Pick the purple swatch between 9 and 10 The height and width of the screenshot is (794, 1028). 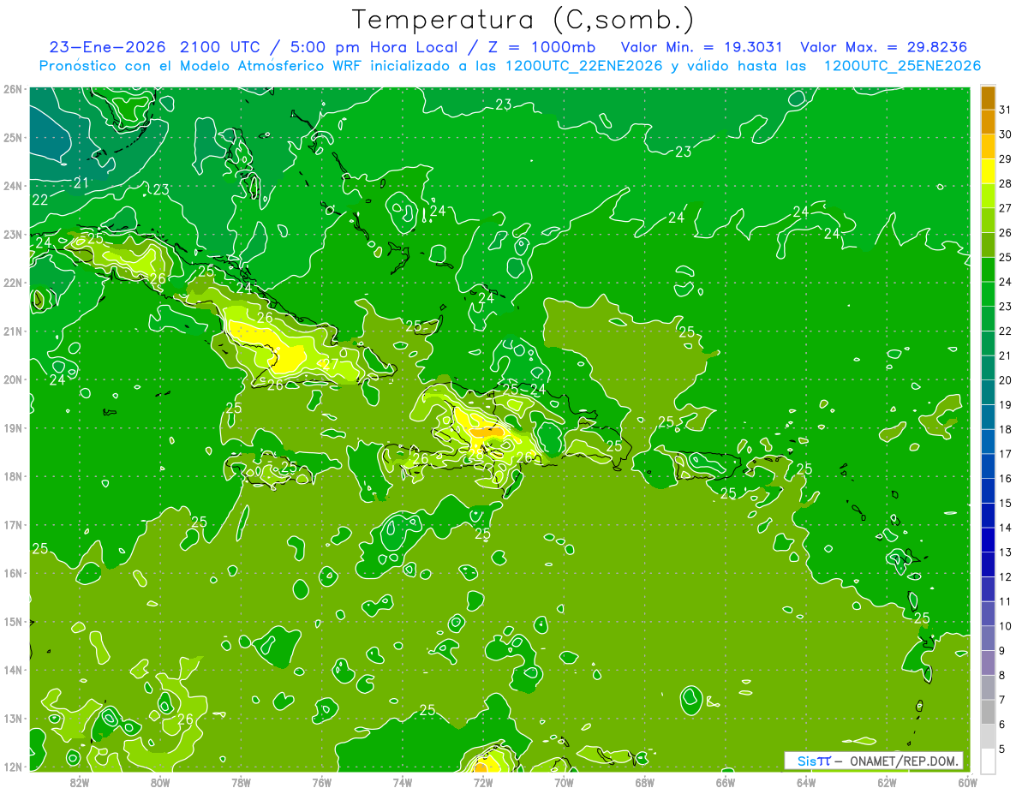pos(988,638)
